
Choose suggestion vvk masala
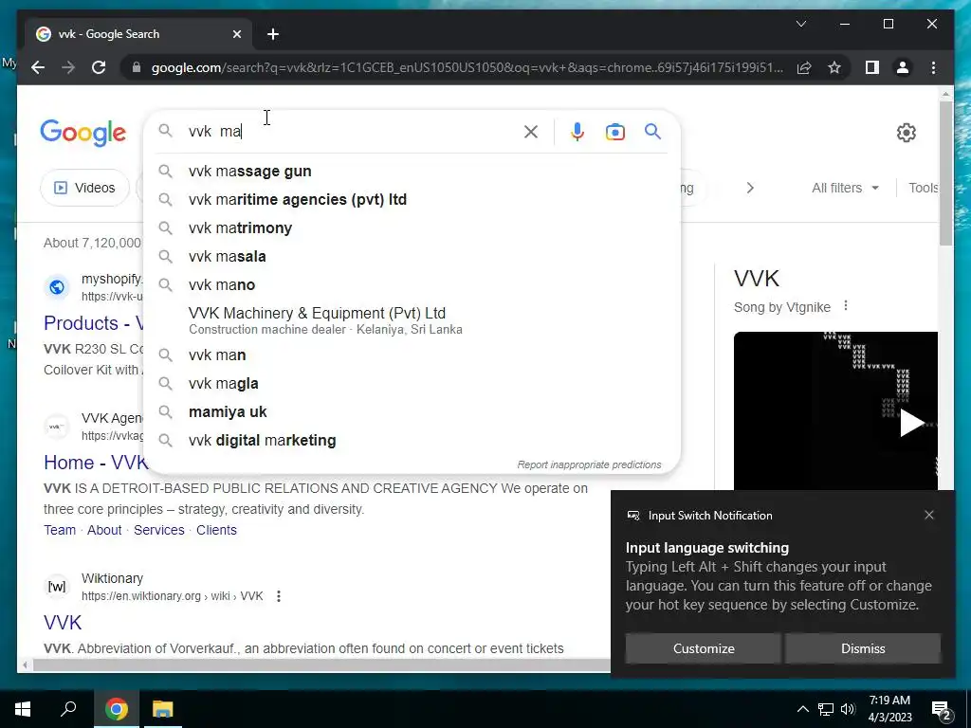tap(412, 257)
